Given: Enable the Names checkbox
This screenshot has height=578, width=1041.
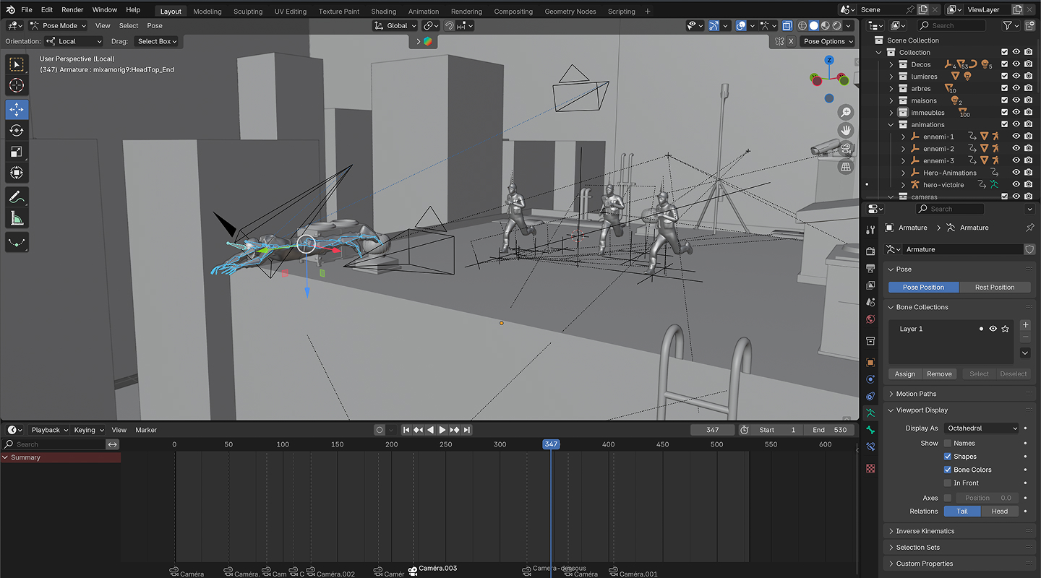Looking at the screenshot, I should [x=947, y=443].
